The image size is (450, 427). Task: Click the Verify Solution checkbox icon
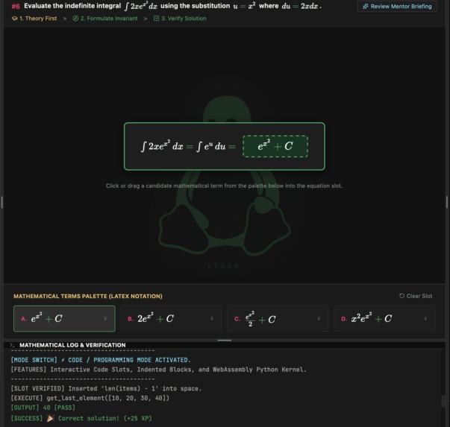157,19
